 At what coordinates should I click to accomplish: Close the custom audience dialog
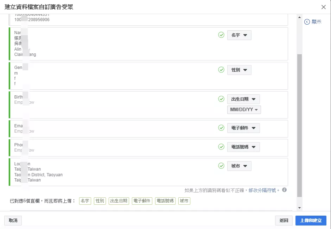323,7
